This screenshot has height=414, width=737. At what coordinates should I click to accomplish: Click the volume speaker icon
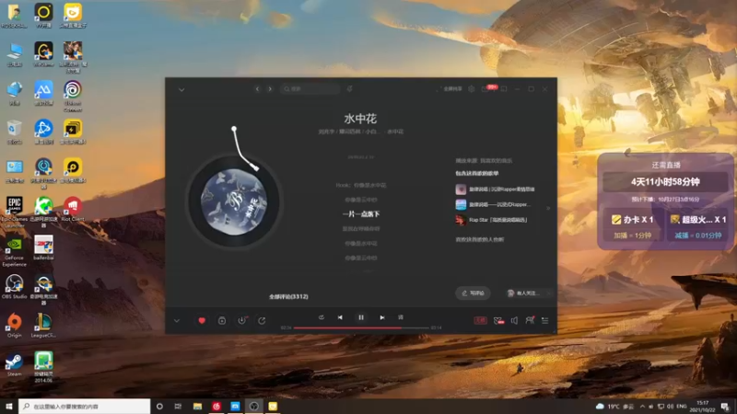coord(514,320)
